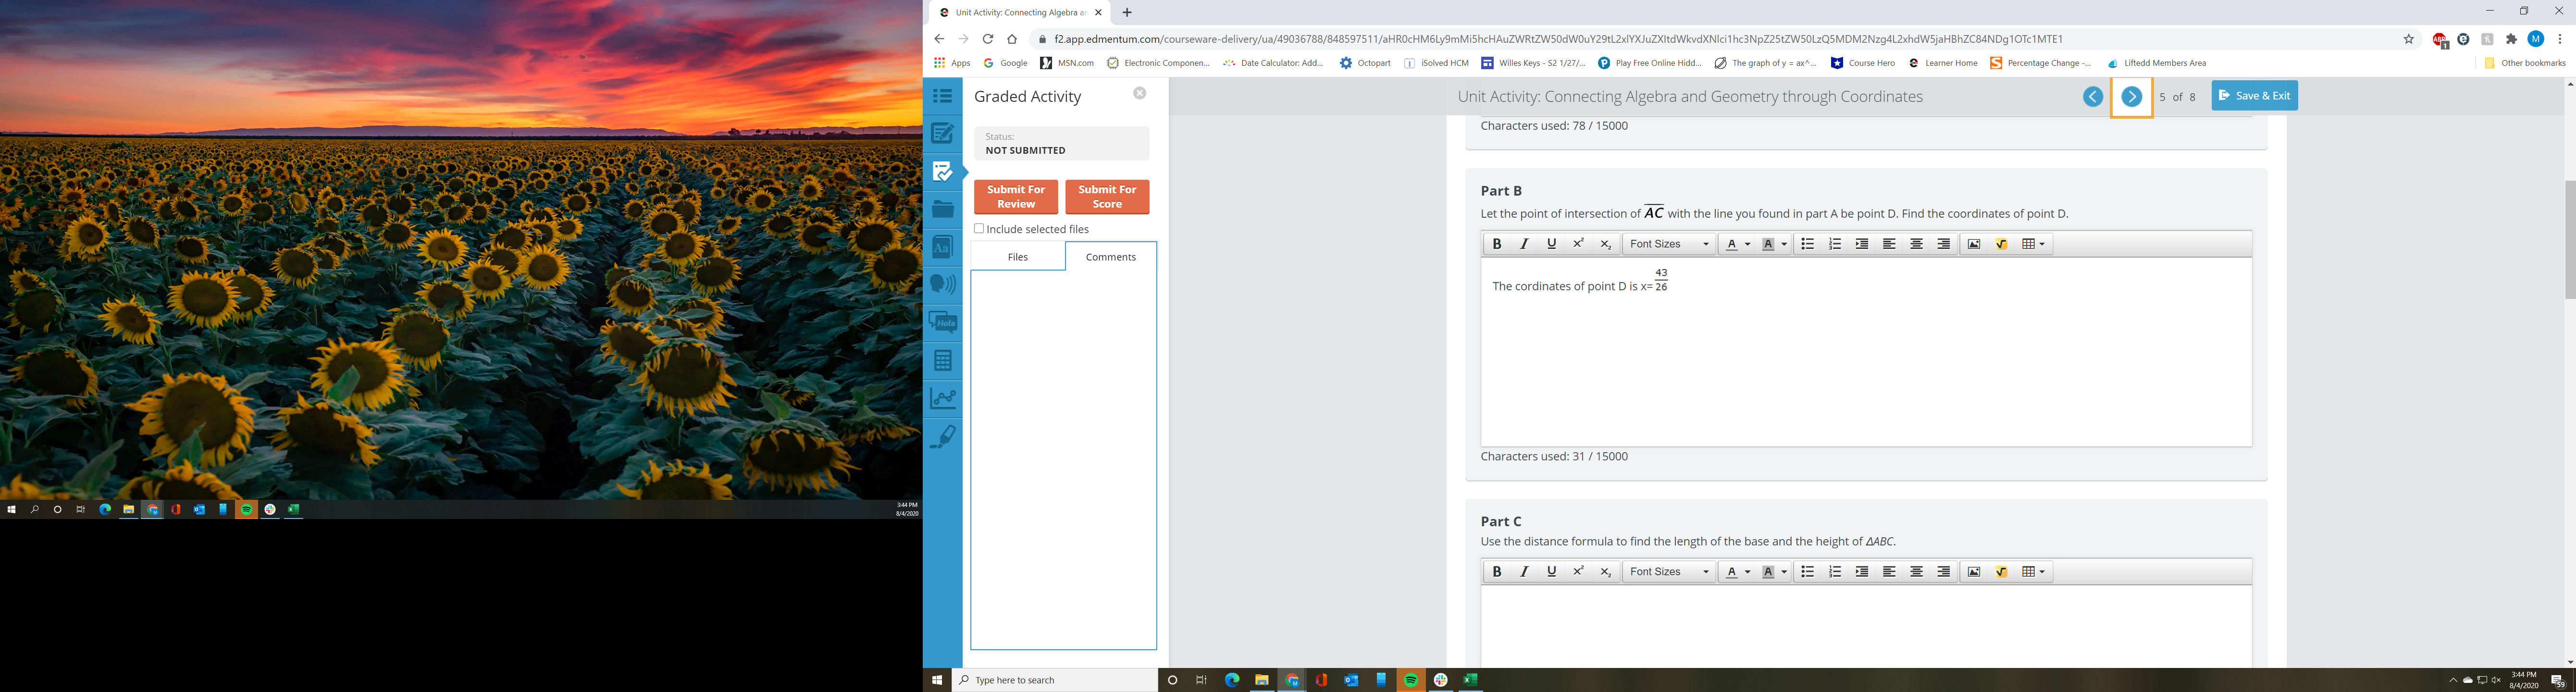
Task: Apply bullet list in Part C toolbar
Action: pyautogui.click(x=1807, y=572)
